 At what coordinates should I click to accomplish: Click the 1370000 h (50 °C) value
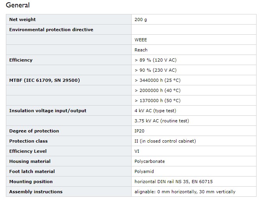pyautogui.click(x=158, y=101)
